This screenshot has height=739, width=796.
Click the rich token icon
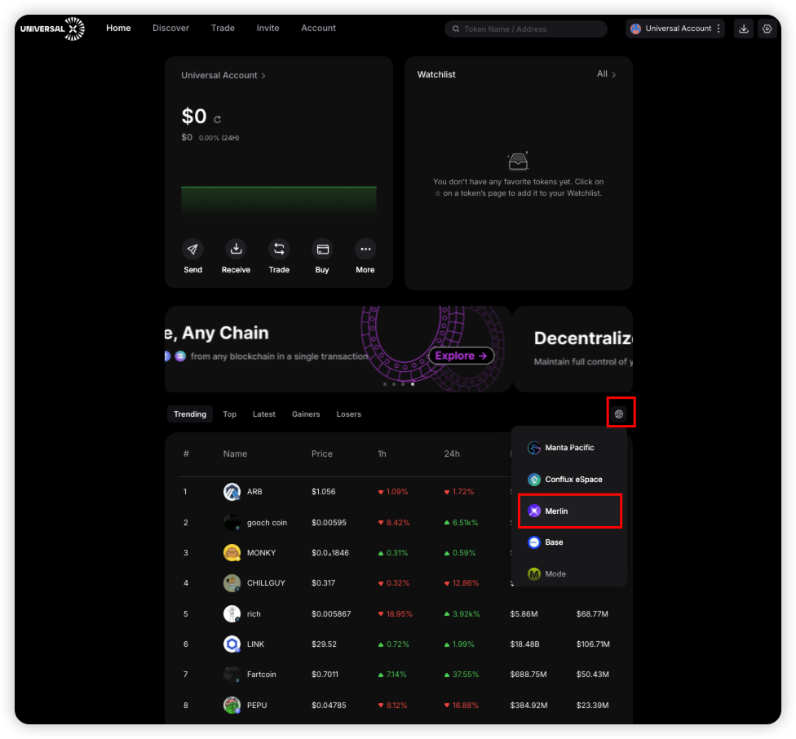click(232, 614)
